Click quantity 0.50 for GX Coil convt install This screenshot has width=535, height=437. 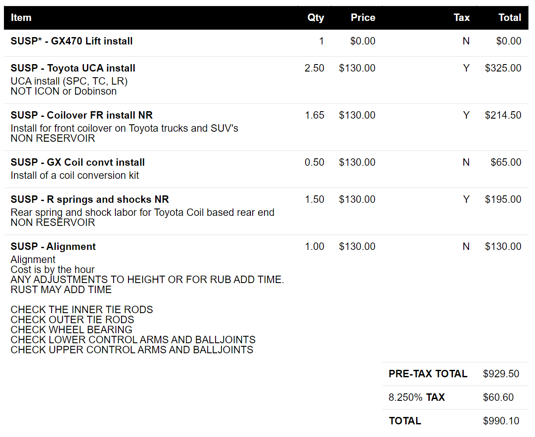(314, 162)
